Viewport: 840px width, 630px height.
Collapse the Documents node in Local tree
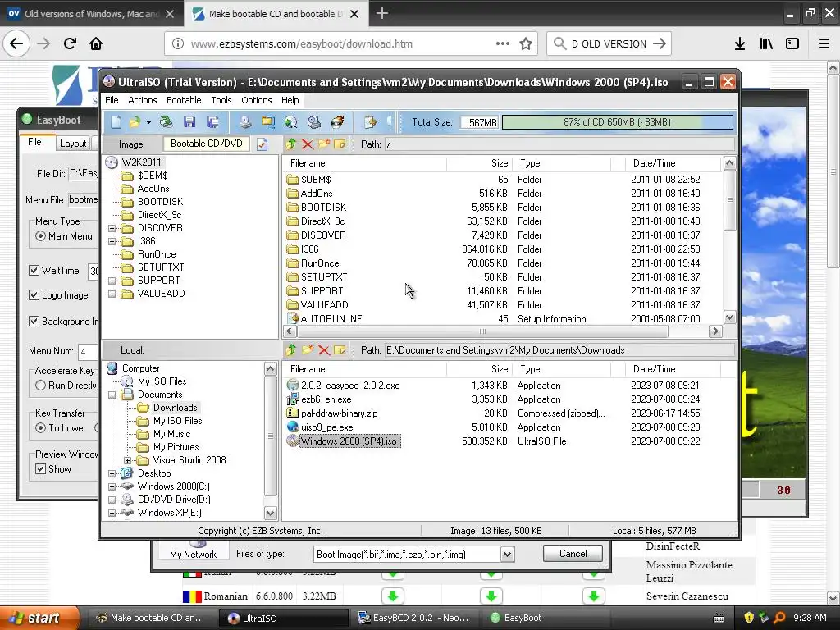coord(112,395)
